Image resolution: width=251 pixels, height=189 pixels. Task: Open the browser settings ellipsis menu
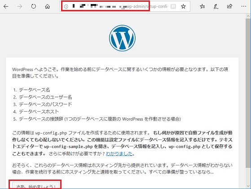click(x=244, y=6)
